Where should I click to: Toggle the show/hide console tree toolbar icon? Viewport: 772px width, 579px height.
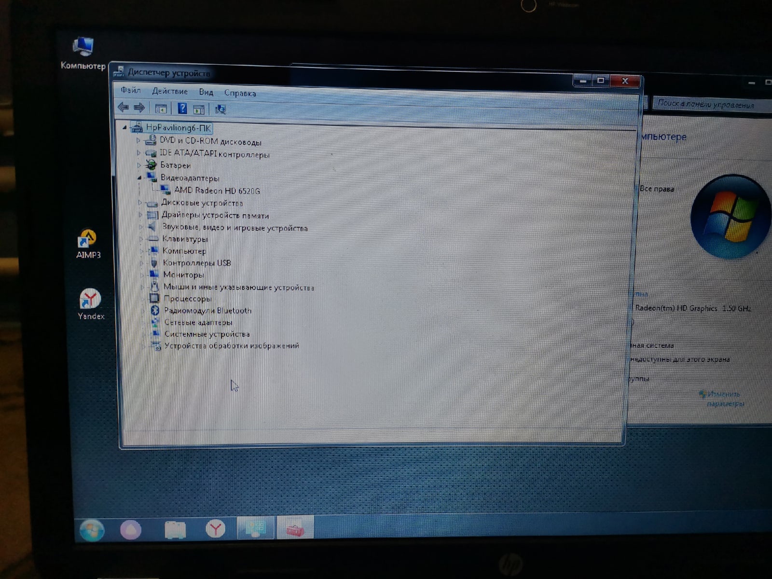coord(161,109)
